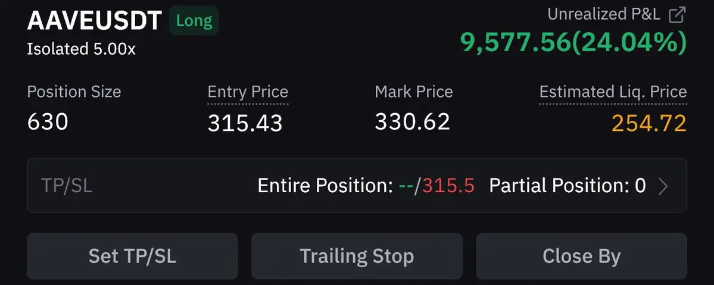Open the Partial Position: 0 entry
This screenshot has width=714, height=285.
[x=568, y=186]
